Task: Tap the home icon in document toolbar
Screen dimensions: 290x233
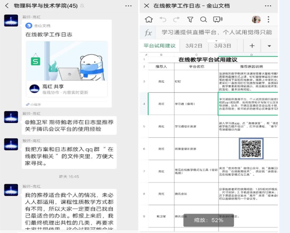Action: (149, 19)
